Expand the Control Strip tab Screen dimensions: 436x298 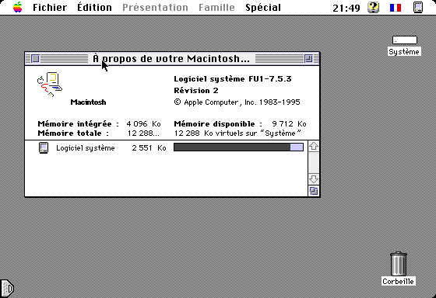pyautogui.click(x=7, y=288)
